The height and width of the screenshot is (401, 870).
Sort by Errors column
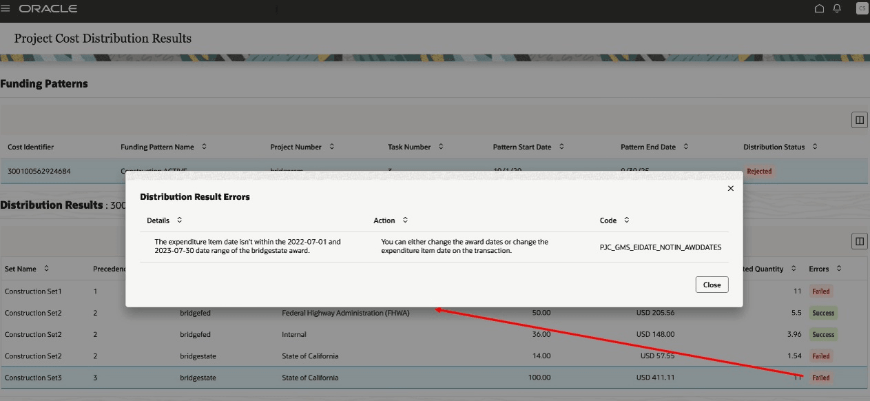(x=839, y=269)
